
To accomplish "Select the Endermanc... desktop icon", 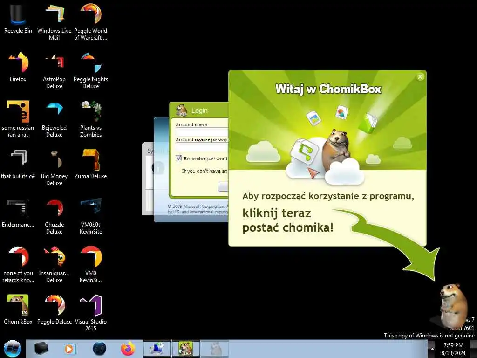I will [x=18, y=213].
